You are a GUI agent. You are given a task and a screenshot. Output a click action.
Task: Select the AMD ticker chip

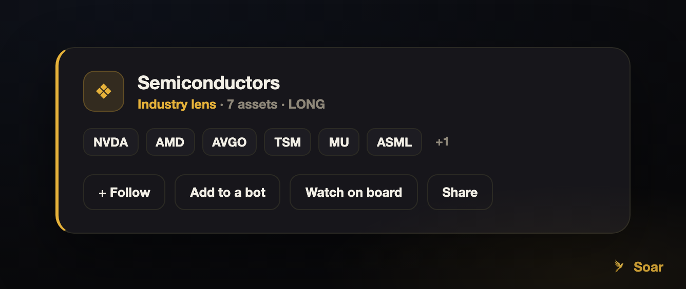pyautogui.click(x=170, y=142)
